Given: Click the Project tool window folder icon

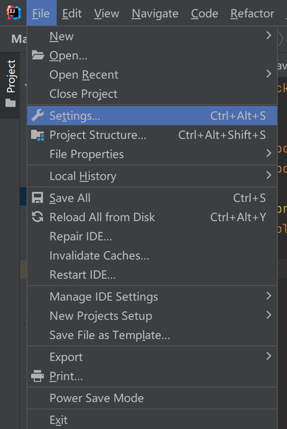Looking at the screenshot, I should tap(11, 103).
